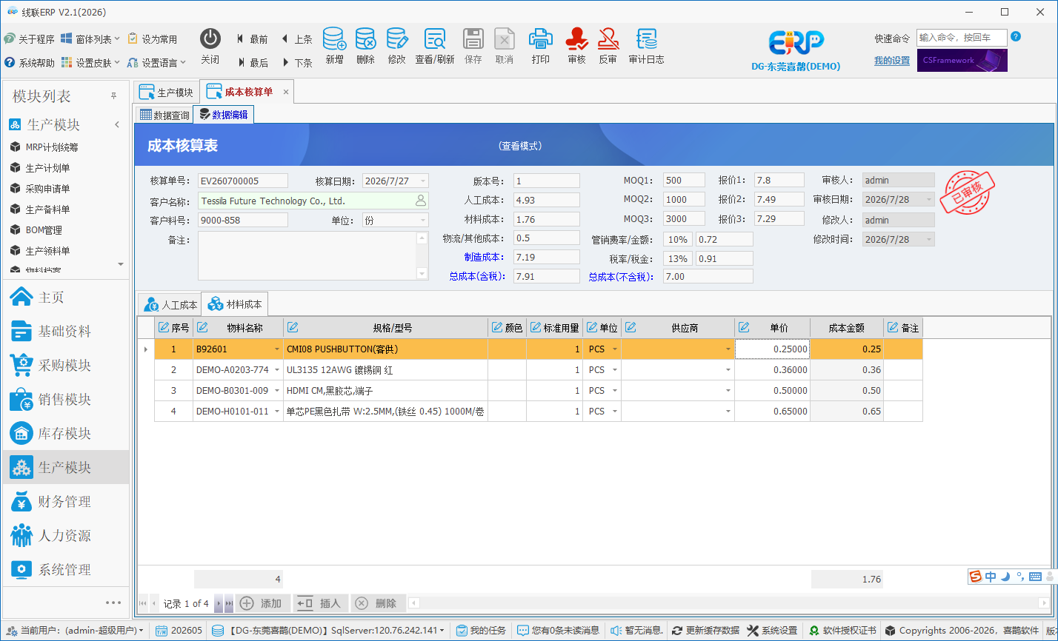Open 关于程序 about menu

coord(29,38)
